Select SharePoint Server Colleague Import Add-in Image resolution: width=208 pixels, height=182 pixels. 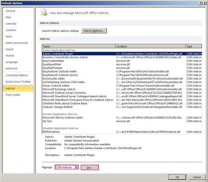pyautogui.click(x=122, y=96)
